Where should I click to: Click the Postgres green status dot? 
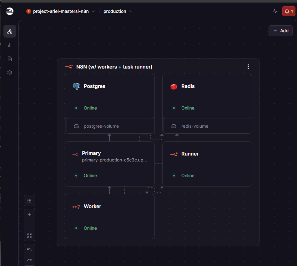coord(76,108)
